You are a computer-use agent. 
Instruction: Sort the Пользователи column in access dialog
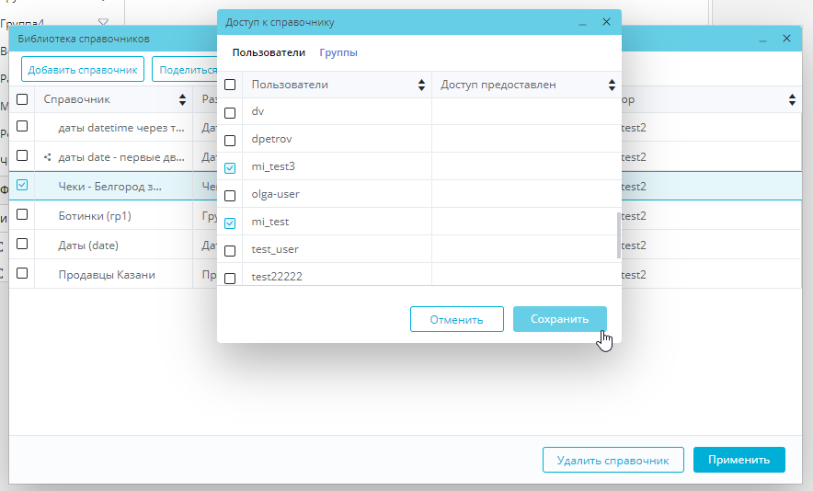click(421, 86)
